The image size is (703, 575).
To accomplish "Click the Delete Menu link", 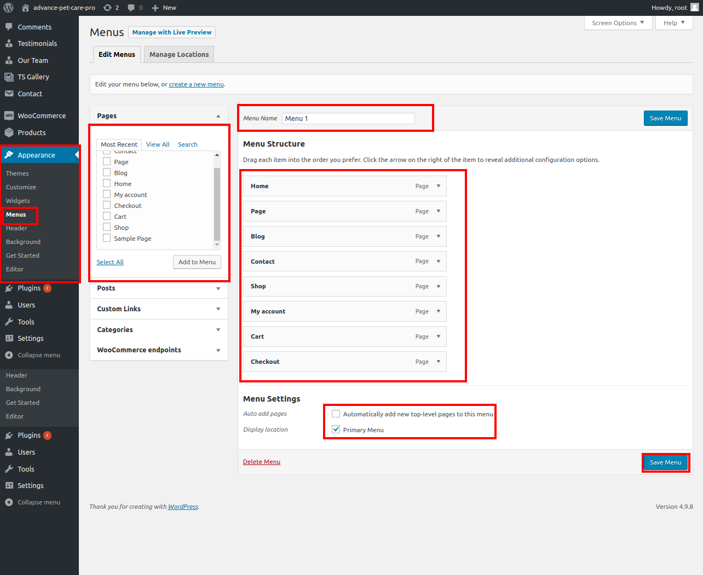I will pos(262,462).
